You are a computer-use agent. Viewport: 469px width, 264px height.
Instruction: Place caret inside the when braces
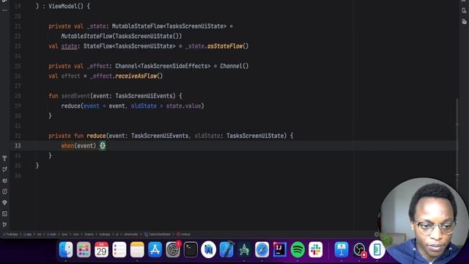tap(103, 146)
